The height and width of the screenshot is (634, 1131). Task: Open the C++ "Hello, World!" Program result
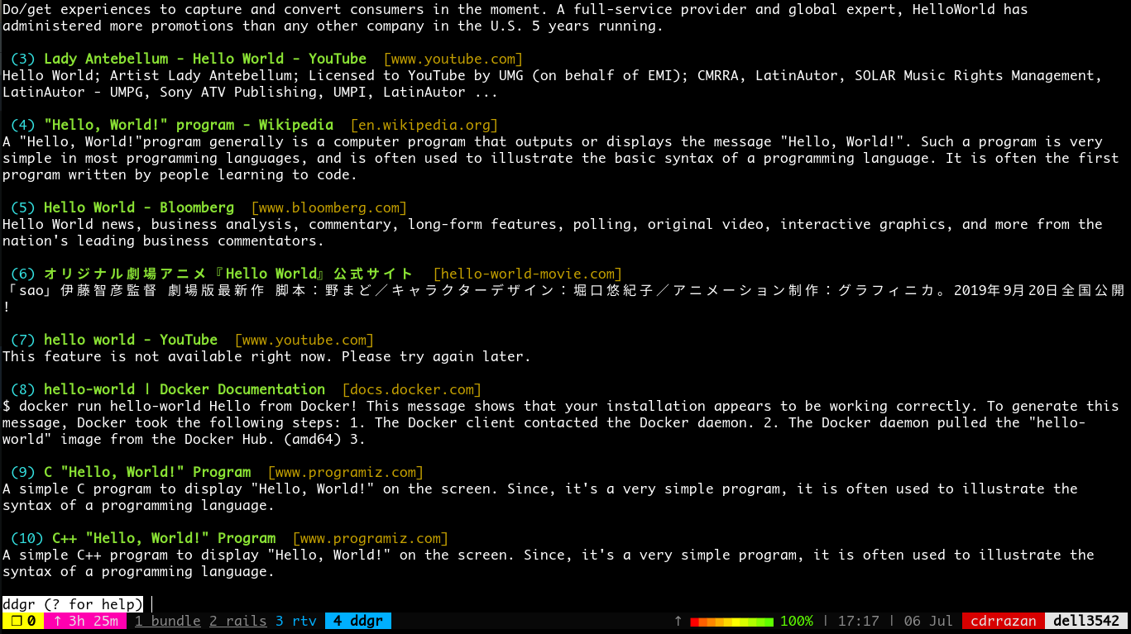[163, 538]
